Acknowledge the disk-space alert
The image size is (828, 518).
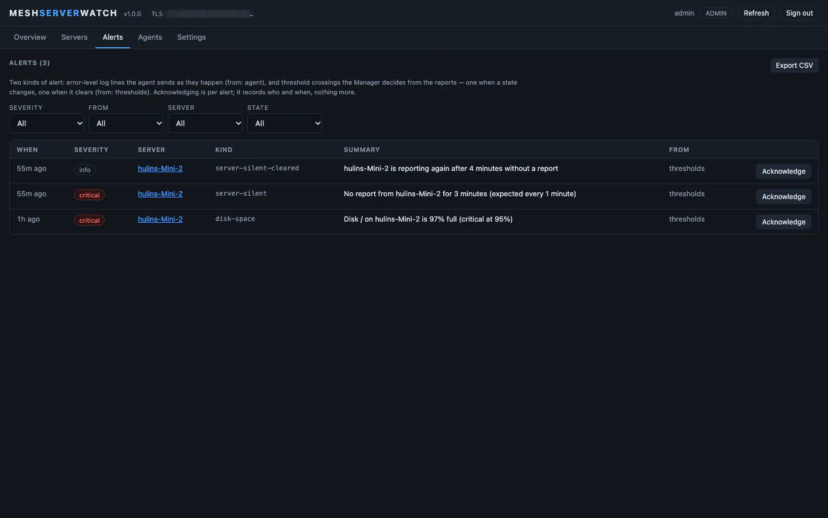click(784, 222)
